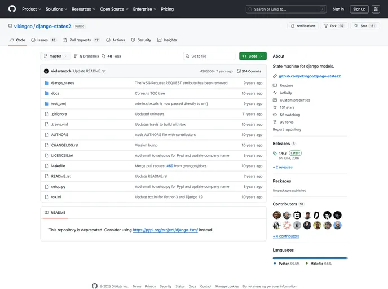This screenshot has height=289, width=388.
Task: Select the Code tab
Action: pos(17,40)
